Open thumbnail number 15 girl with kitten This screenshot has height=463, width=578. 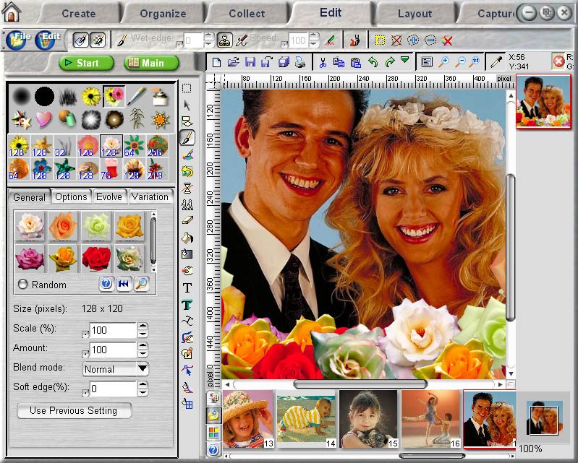click(x=369, y=419)
